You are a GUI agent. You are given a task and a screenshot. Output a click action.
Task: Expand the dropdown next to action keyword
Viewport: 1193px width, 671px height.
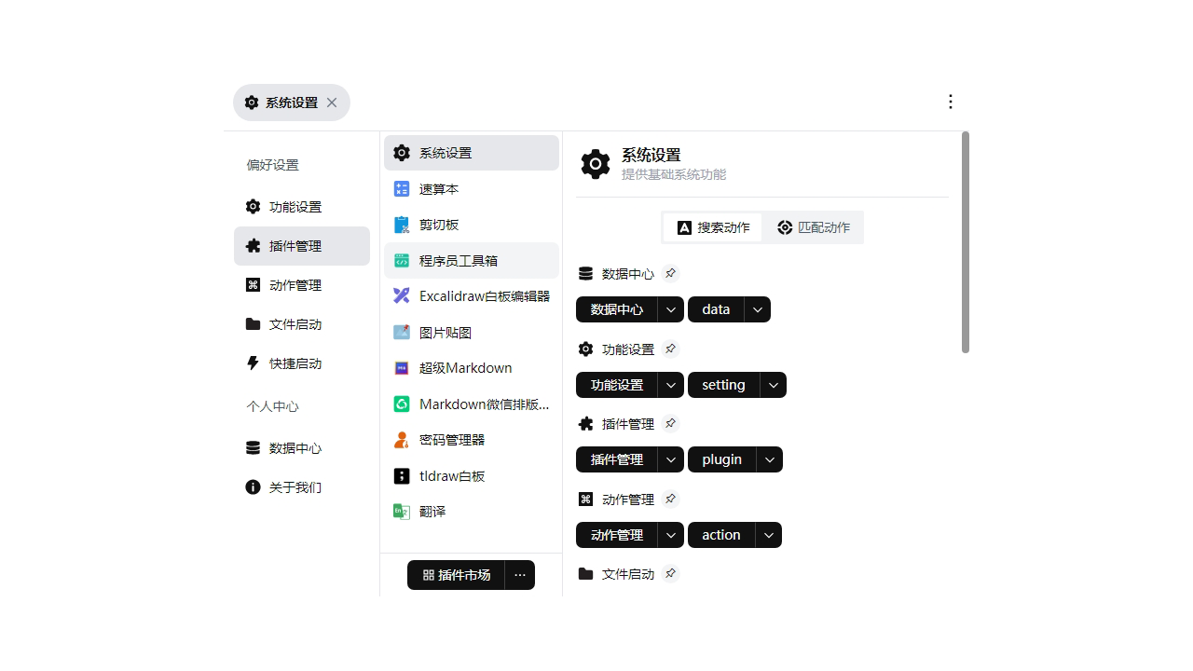point(769,534)
